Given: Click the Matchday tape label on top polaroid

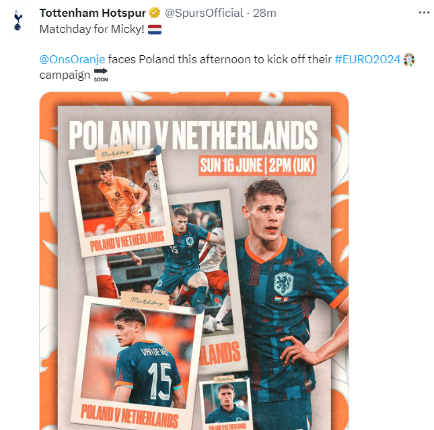Looking at the screenshot, I should click(x=114, y=152).
